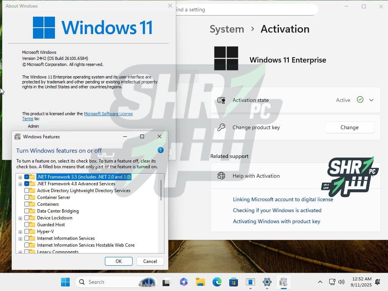Expand the Internet Information Services node
Viewport: 388px width, 291px height.
click(20, 238)
